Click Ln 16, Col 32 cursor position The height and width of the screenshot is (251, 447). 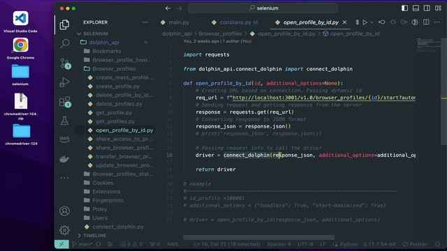226,244
